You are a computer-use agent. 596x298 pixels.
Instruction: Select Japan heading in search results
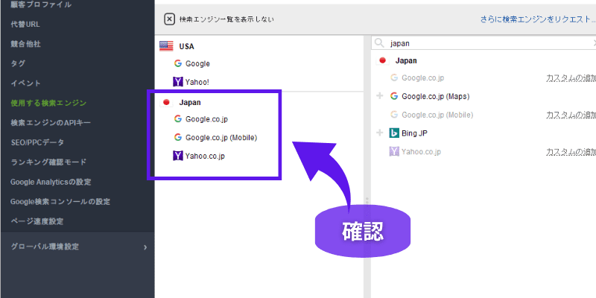[406, 60]
